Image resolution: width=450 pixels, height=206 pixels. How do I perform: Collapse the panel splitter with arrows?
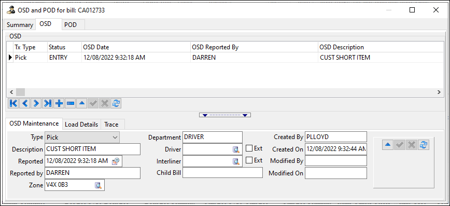(225, 115)
